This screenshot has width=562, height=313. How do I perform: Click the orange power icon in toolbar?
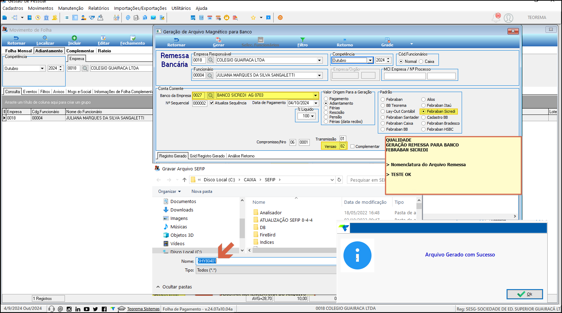280,18
